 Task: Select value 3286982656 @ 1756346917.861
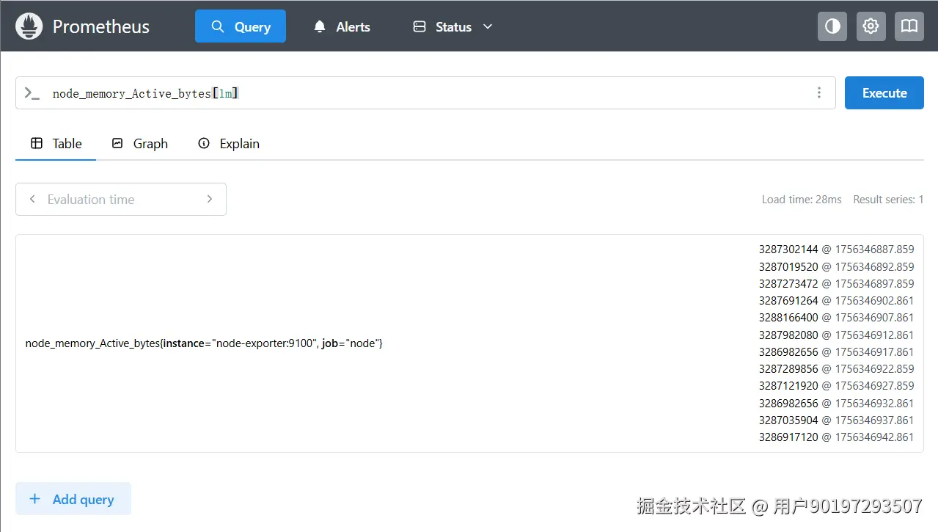837,352
